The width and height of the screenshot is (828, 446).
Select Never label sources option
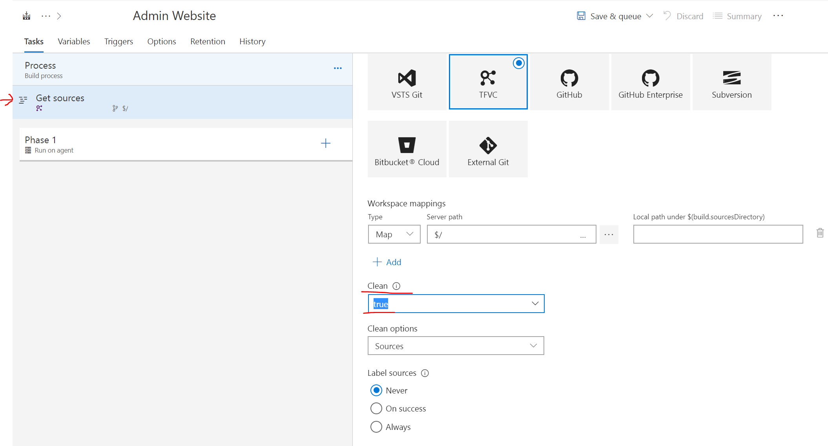376,390
